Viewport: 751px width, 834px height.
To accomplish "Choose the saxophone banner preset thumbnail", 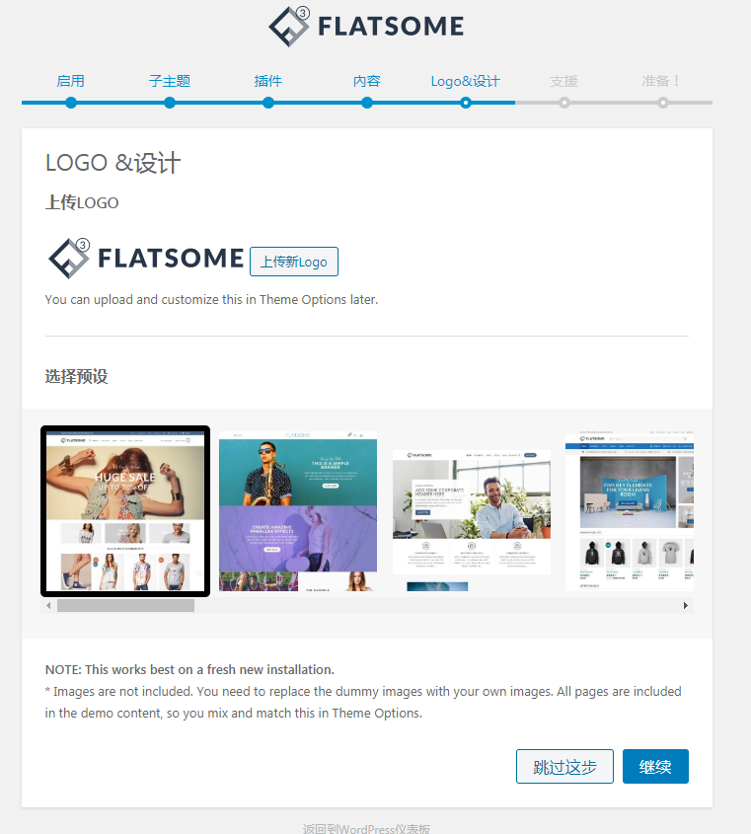I will coord(298,511).
